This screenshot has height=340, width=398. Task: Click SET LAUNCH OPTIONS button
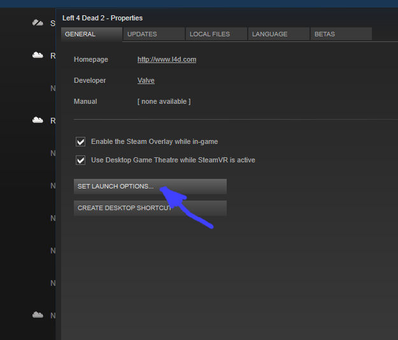click(150, 187)
